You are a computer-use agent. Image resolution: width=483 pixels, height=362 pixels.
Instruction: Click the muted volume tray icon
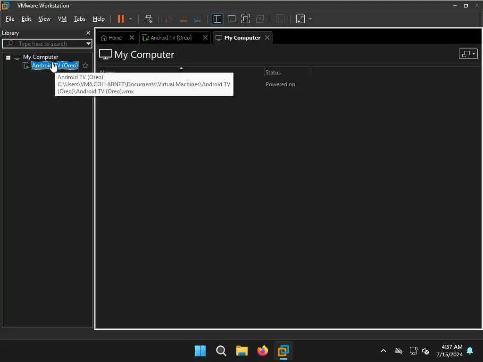point(425,351)
